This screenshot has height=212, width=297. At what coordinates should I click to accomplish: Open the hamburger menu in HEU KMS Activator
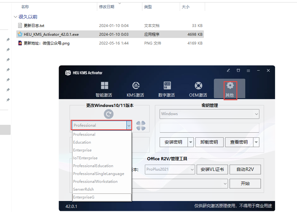248,71
